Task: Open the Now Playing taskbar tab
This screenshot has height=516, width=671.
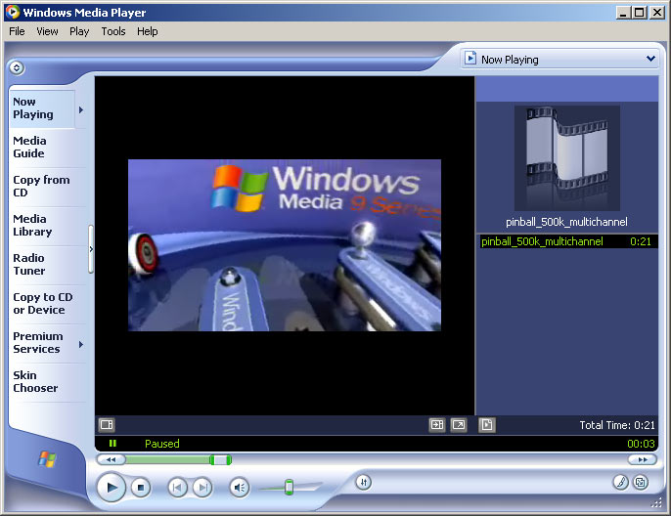Action: pos(42,108)
